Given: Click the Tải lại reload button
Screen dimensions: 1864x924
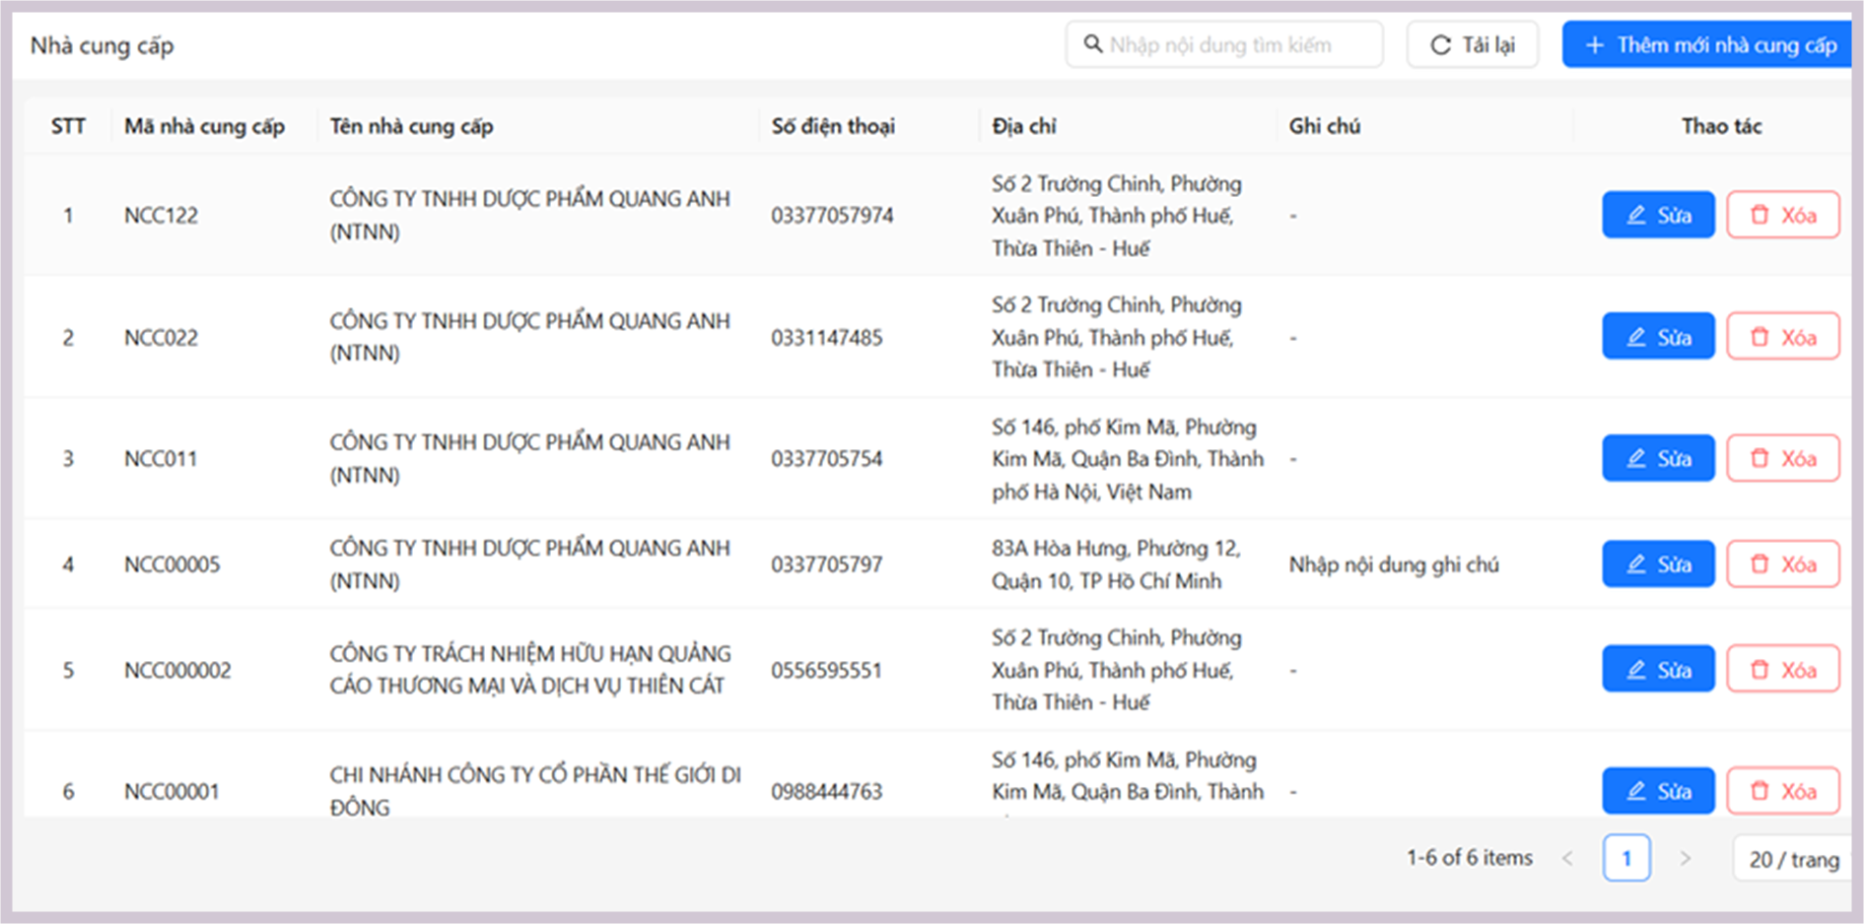Looking at the screenshot, I should pyautogui.click(x=1473, y=44).
